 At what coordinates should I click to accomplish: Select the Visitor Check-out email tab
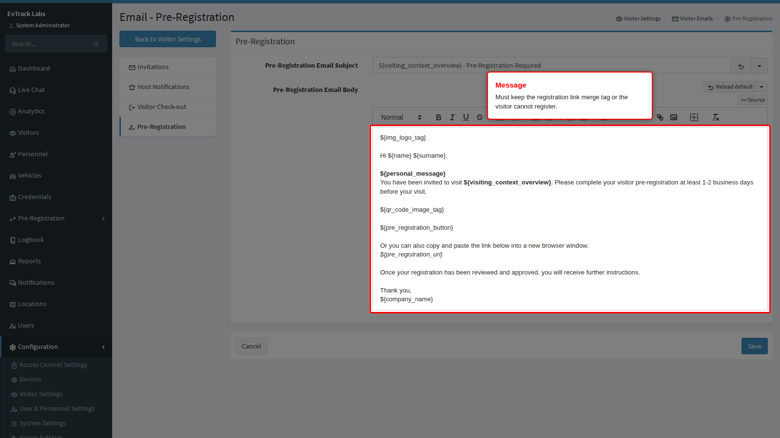point(168,107)
